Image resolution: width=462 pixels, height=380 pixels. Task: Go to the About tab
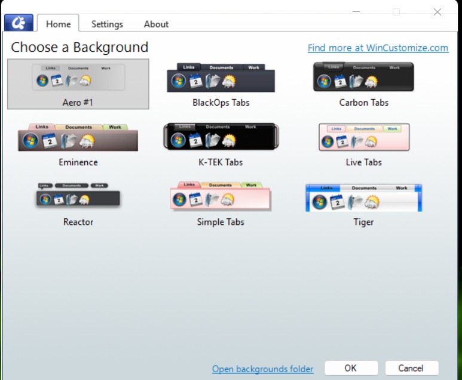(156, 24)
